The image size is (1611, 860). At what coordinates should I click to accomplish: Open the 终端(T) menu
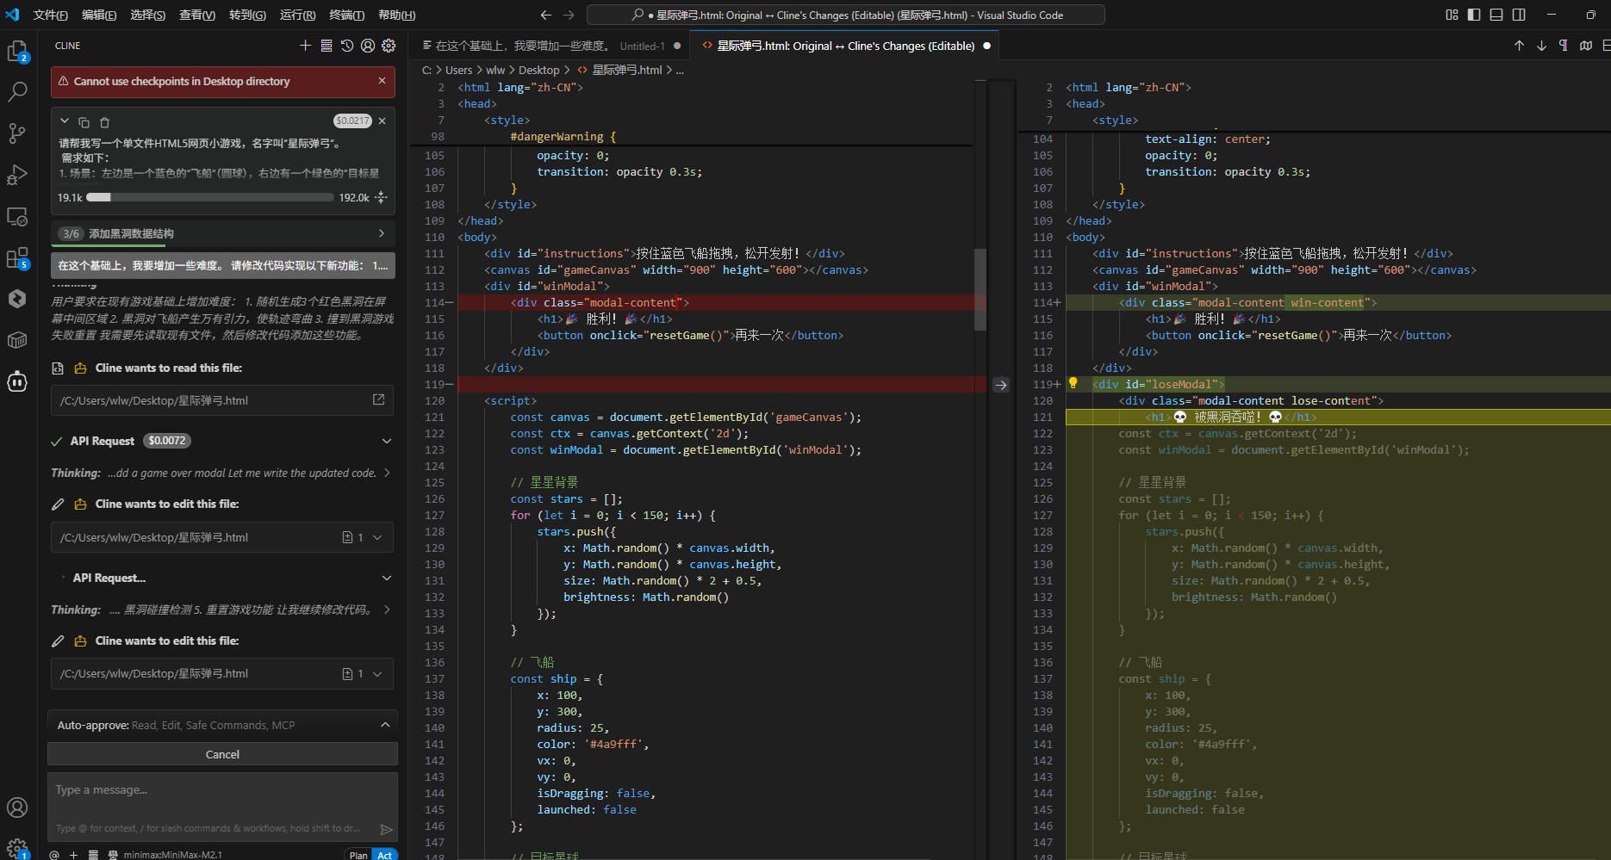[x=346, y=15]
